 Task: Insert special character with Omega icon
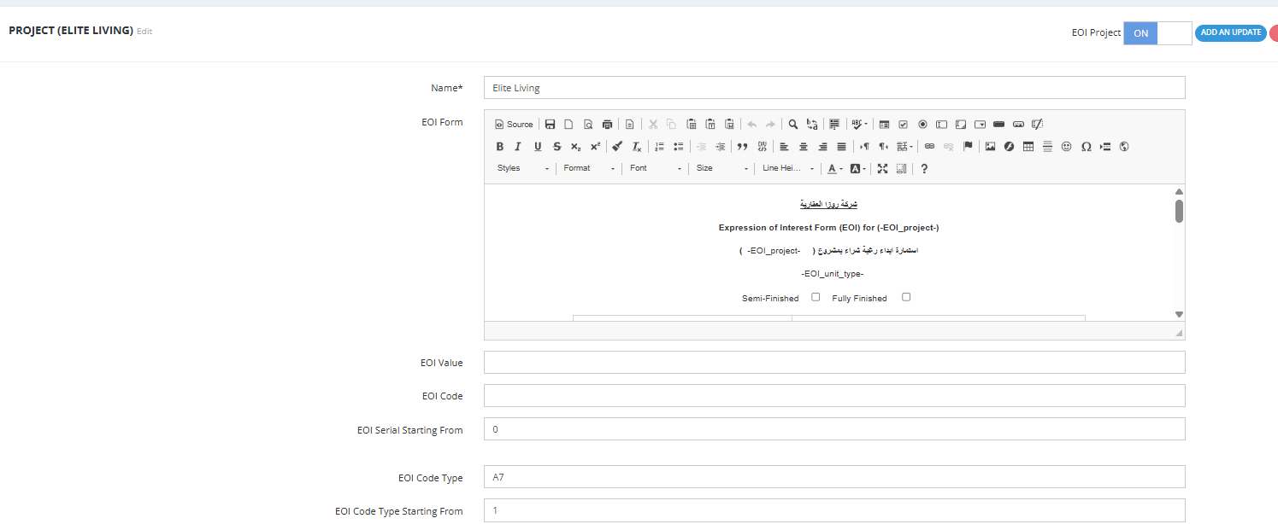click(1086, 147)
